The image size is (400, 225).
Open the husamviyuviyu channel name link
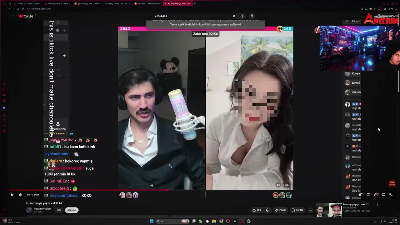pyautogui.click(x=42, y=208)
